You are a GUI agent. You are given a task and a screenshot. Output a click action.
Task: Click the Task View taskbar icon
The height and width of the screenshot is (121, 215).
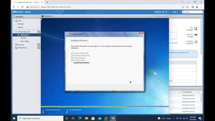[x=73, y=118]
